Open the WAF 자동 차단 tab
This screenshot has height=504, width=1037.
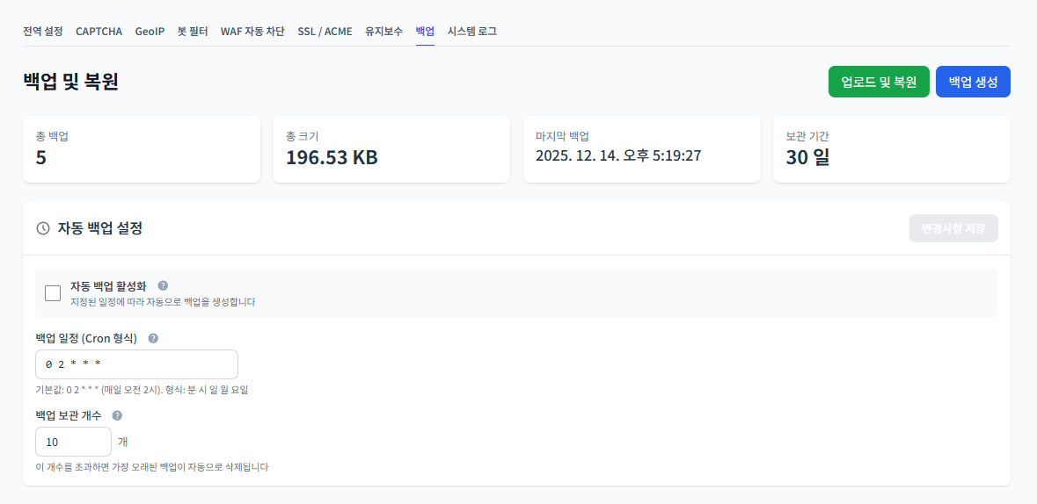pyautogui.click(x=252, y=31)
